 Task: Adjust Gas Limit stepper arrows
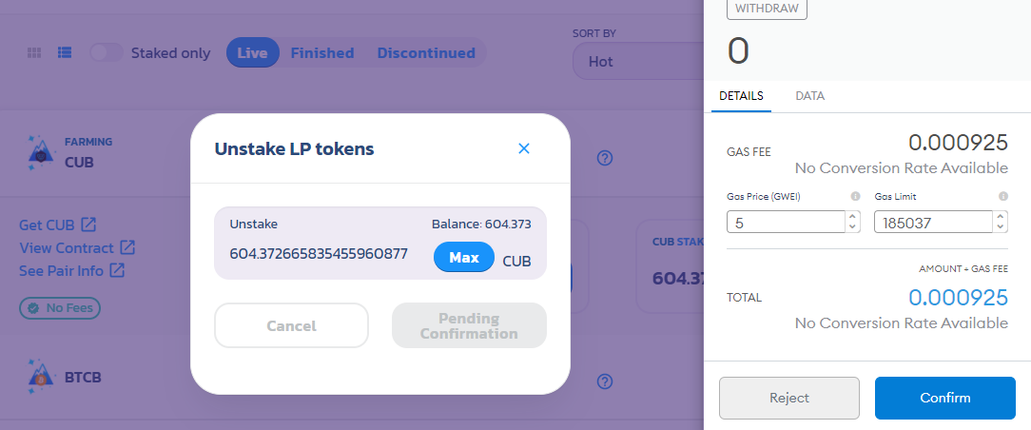click(x=1001, y=222)
